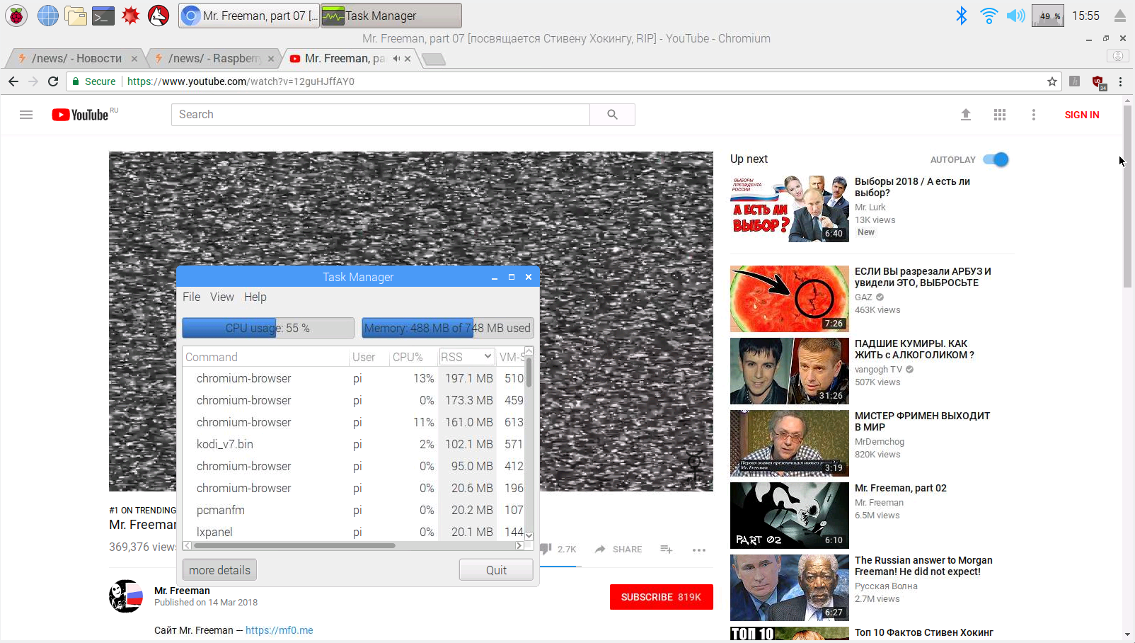This screenshot has height=643, width=1135.
Task: Switch to the /news/ - Новости tab
Action: click(x=76, y=59)
